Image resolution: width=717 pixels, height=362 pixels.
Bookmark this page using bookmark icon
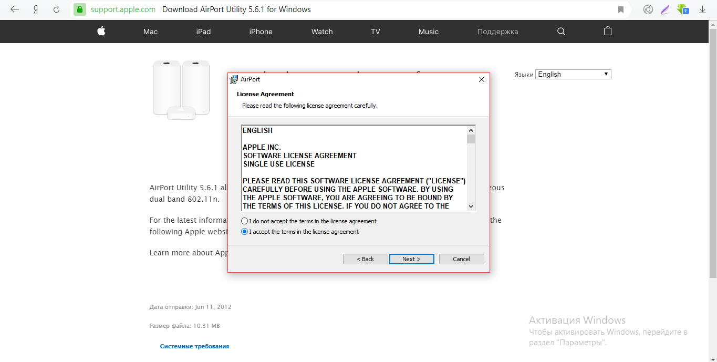click(621, 9)
